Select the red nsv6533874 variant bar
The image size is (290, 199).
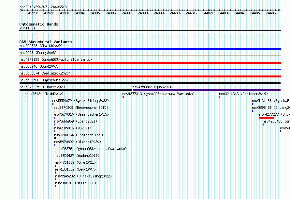150,76
